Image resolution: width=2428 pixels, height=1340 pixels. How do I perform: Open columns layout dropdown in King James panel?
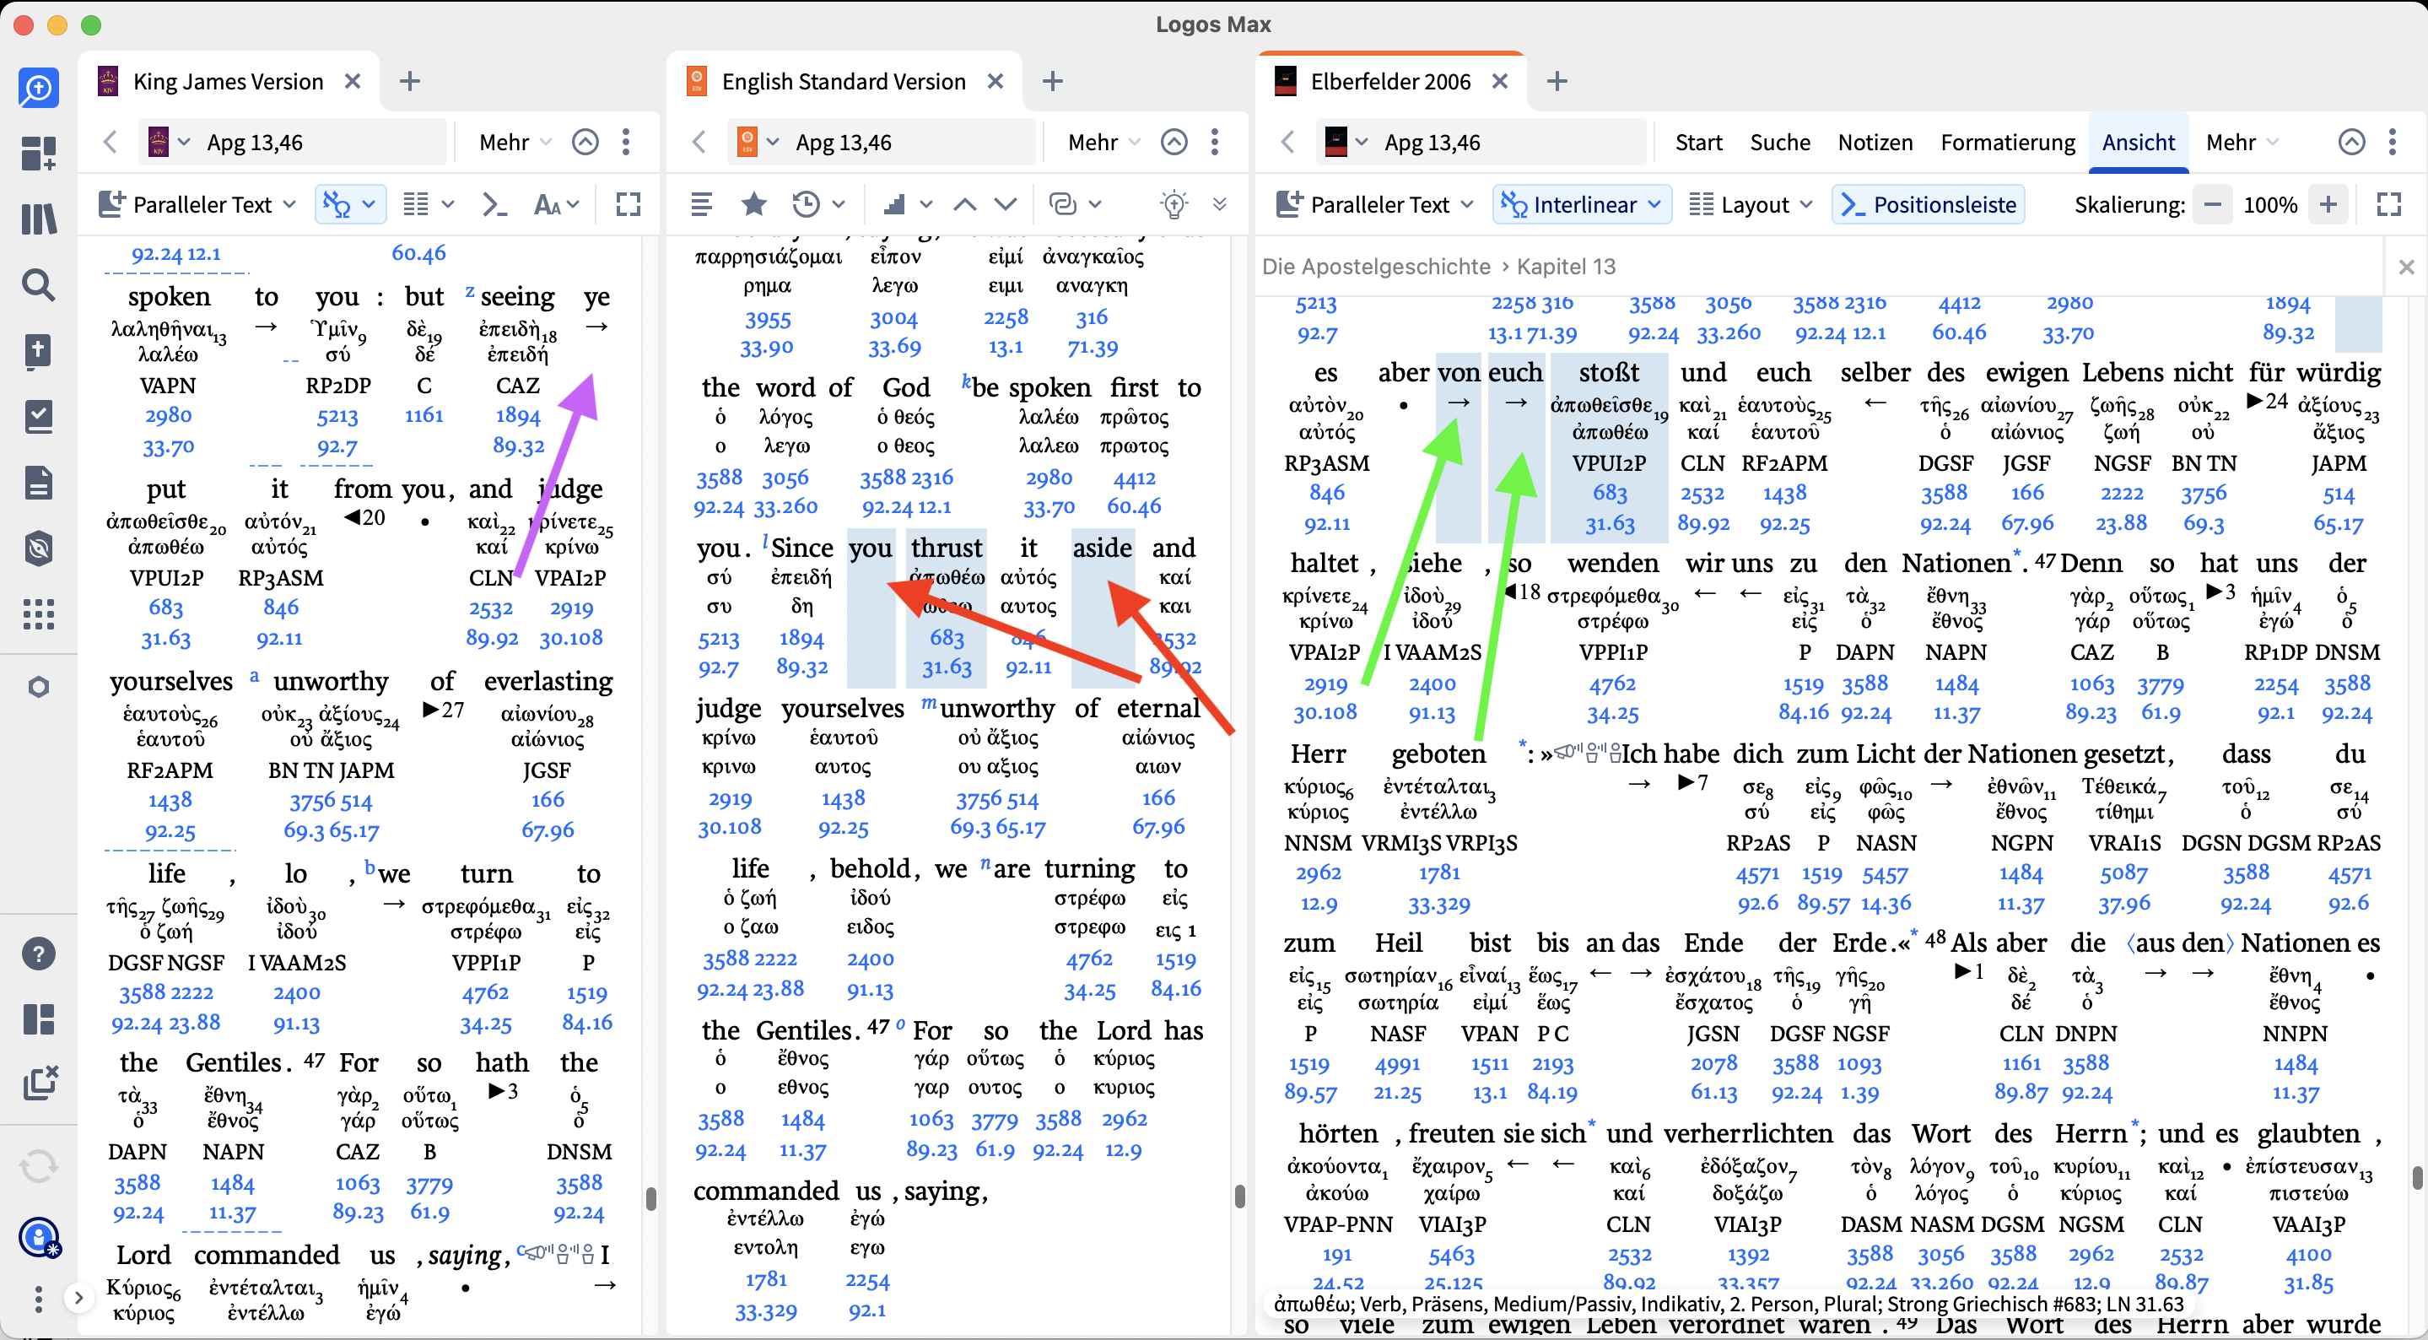point(429,205)
